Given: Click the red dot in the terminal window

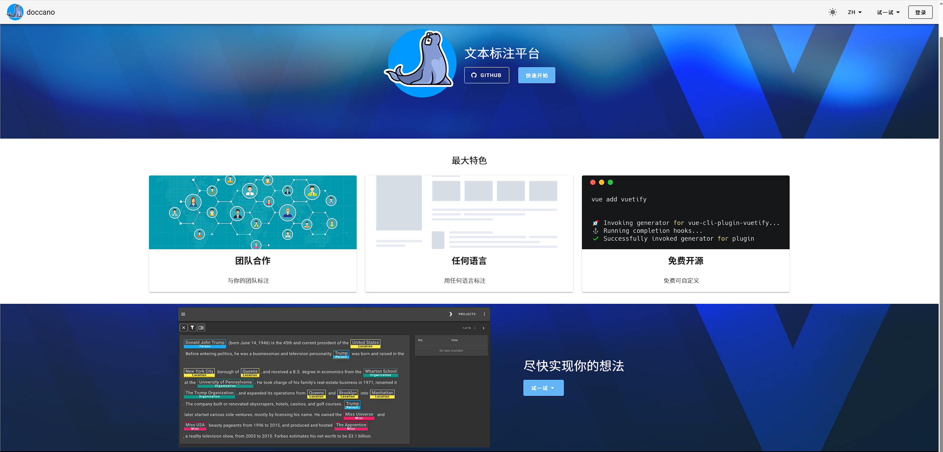Looking at the screenshot, I should [x=593, y=182].
